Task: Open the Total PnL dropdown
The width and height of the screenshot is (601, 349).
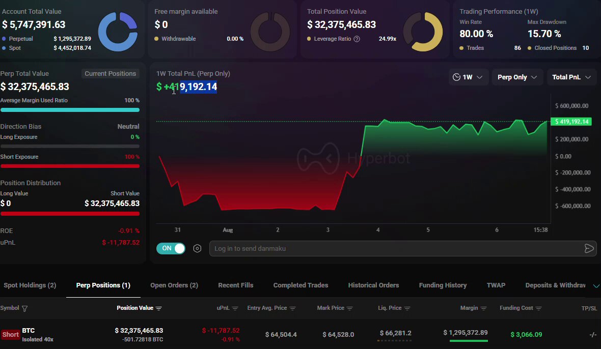Action: (571, 77)
